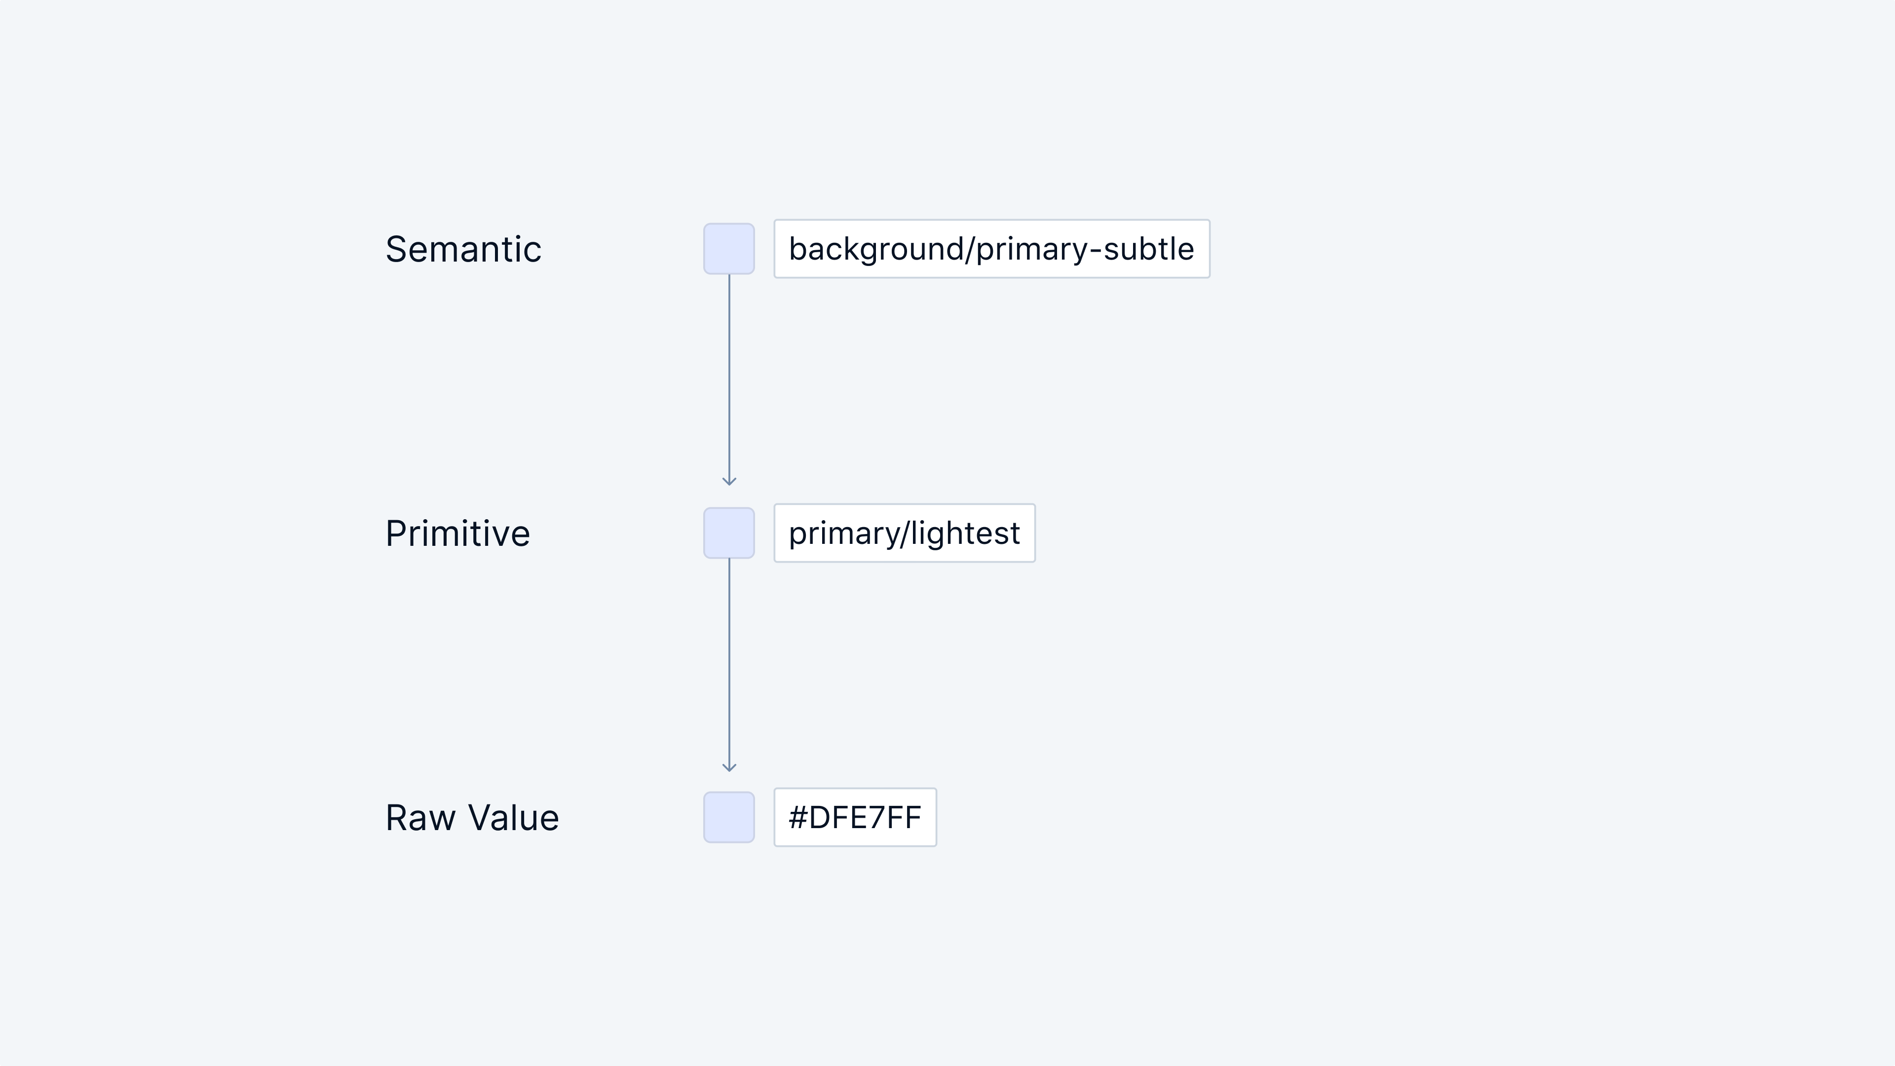Pick the Raw Value color swatch
This screenshot has width=1895, height=1066.
pos(728,817)
